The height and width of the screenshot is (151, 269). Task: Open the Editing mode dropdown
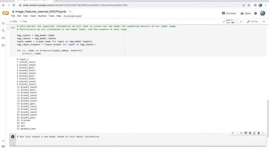coord(252,21)
